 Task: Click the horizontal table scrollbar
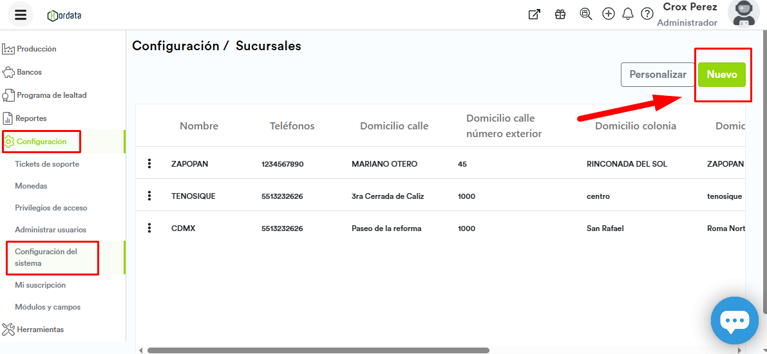(x=318, y=350)
